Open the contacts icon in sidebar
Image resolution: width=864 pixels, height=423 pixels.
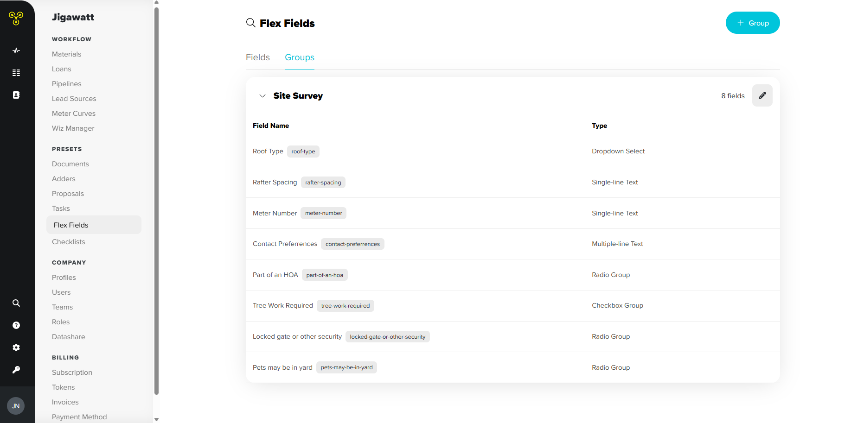click(16, 95)
